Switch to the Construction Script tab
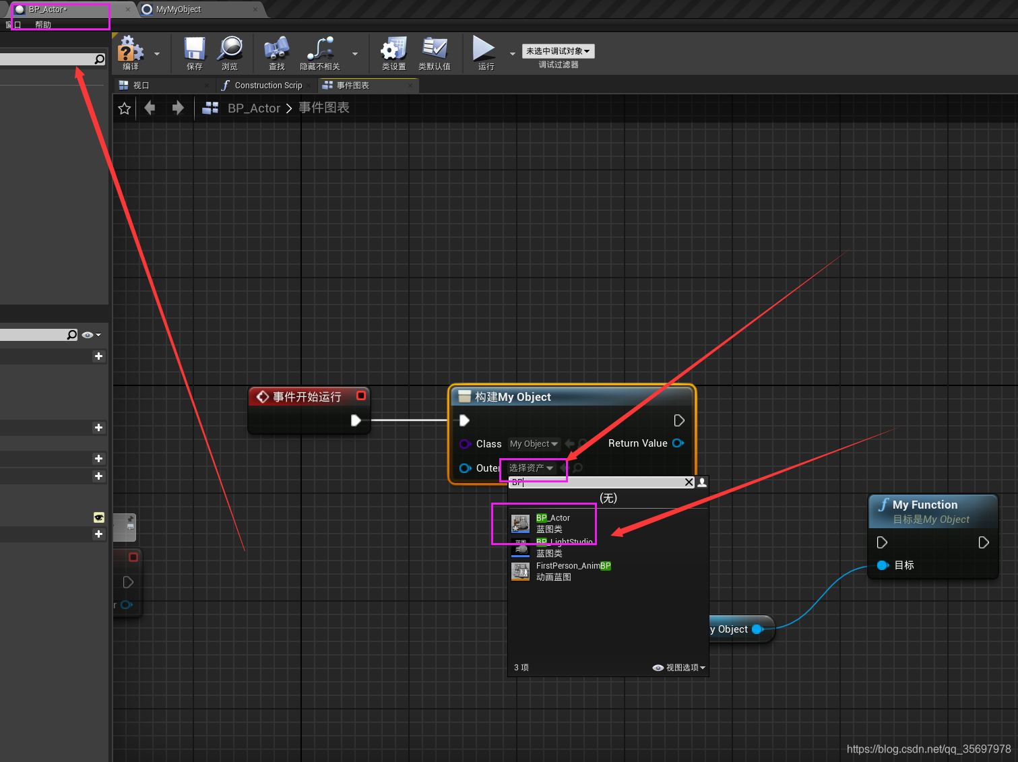1018x762 pixels. [268, 86]
